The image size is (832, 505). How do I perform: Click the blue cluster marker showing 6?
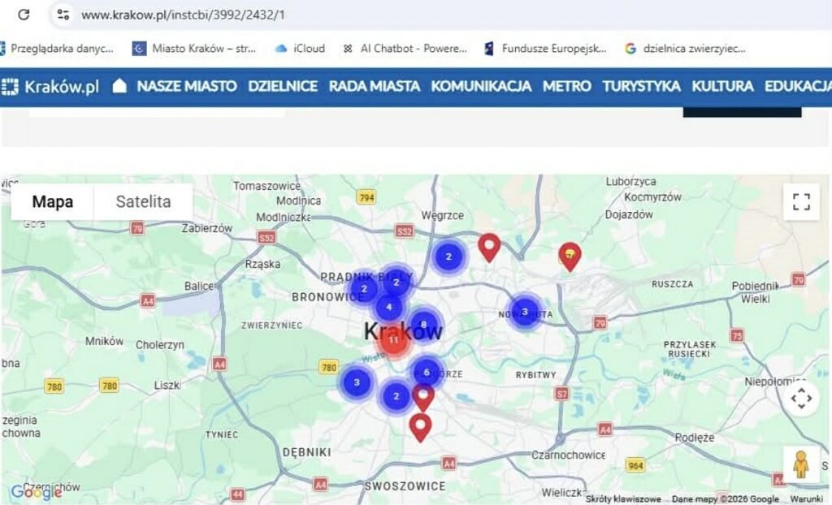[x=427, y=372]
